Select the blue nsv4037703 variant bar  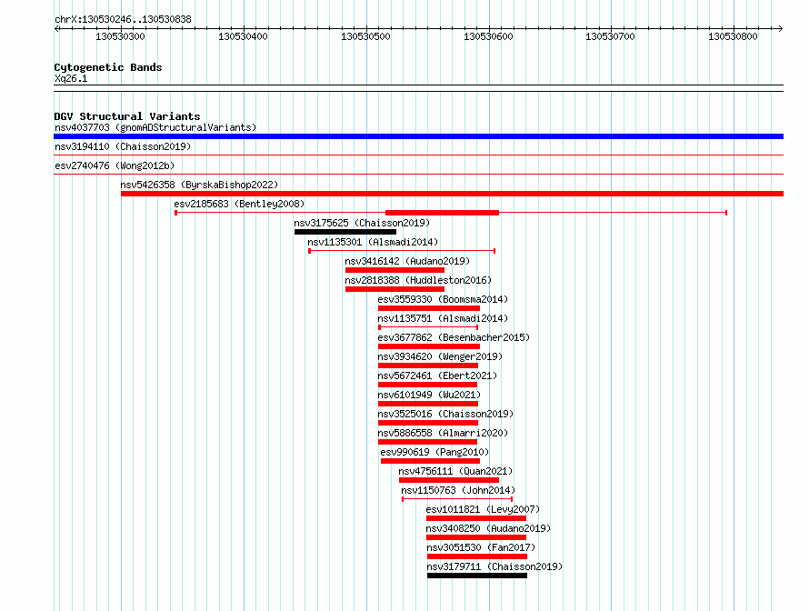pos(418,136)
